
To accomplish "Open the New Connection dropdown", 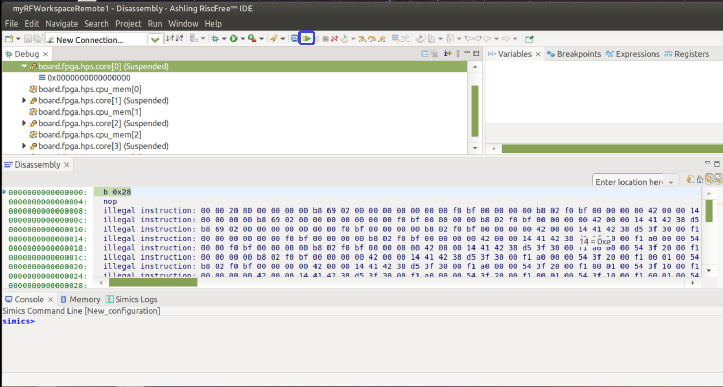I will coord(155,40).
